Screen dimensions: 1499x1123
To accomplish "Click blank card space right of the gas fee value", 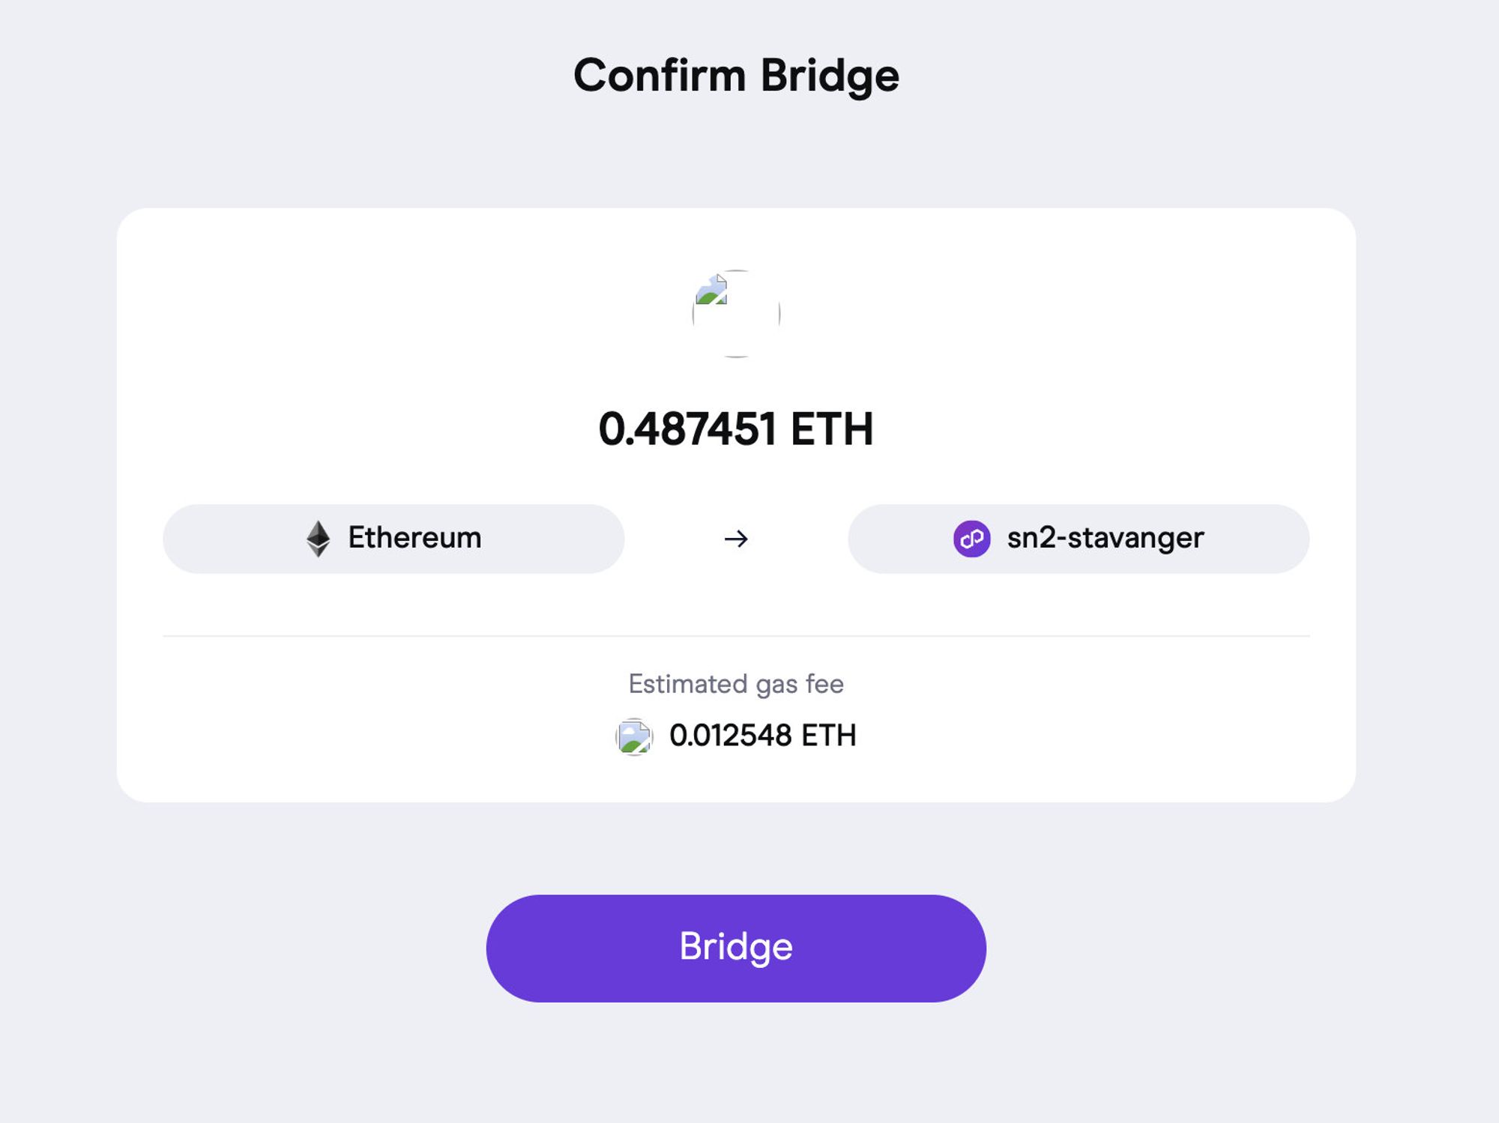I will [1087, 736].
